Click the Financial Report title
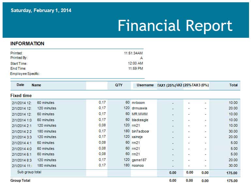 pyautogui.click(x=175, y=26)
